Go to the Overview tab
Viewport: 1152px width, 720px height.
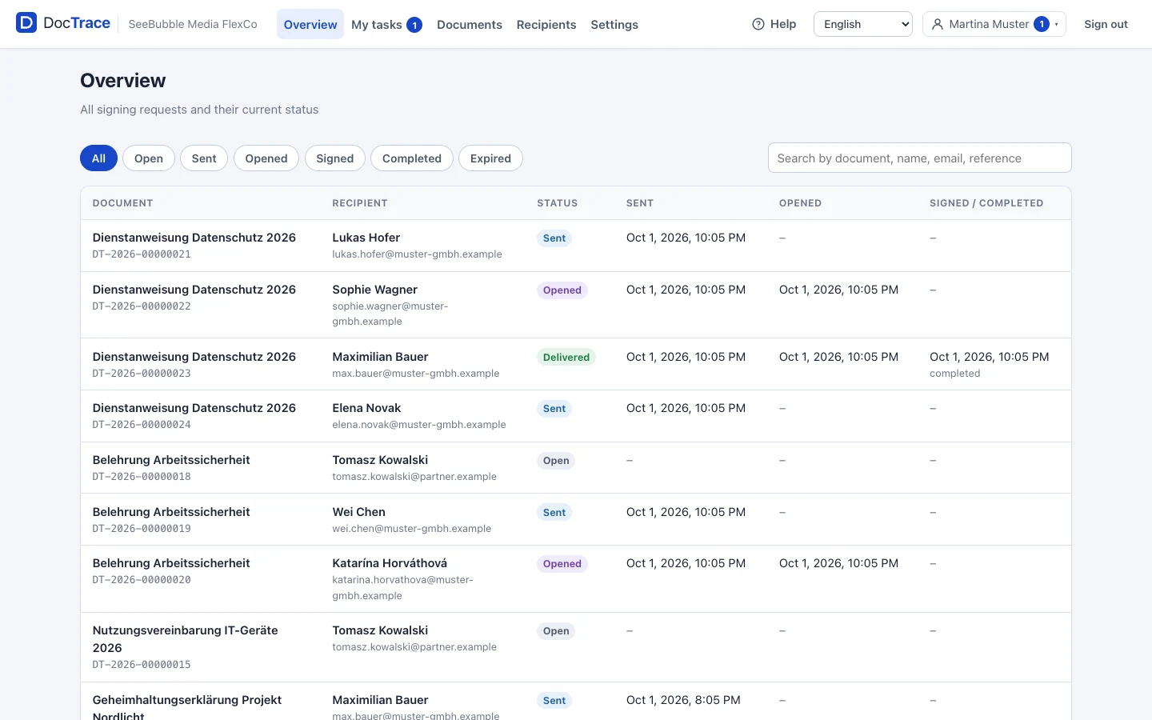(310, 24)
